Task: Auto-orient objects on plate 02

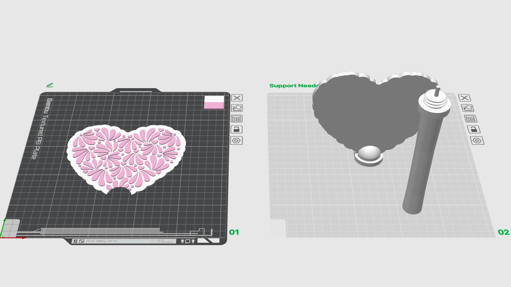Action: pyautogui.click(x=467, y=108)
